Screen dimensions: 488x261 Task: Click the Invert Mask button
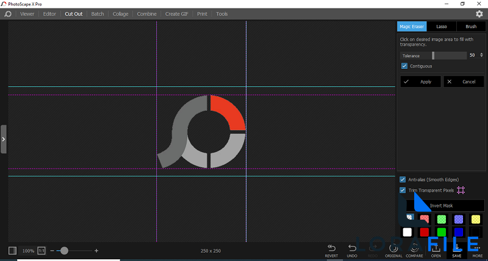pos(441,206)
